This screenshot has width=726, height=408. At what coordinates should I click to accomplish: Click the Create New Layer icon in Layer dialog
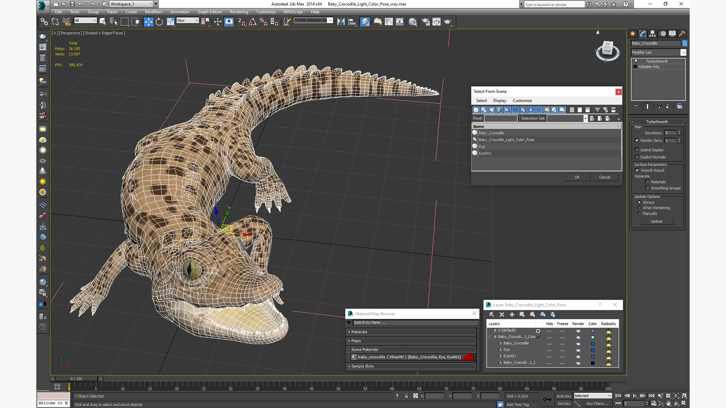tap(492, 314)
